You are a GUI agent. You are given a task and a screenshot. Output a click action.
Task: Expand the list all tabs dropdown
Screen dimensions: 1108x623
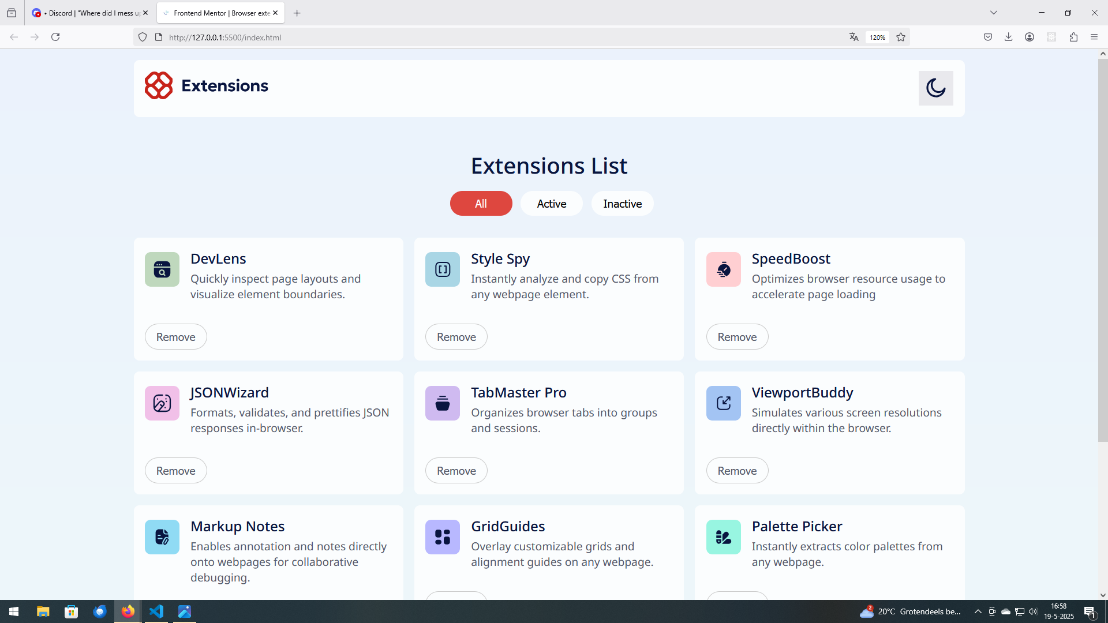coord(994,13)
